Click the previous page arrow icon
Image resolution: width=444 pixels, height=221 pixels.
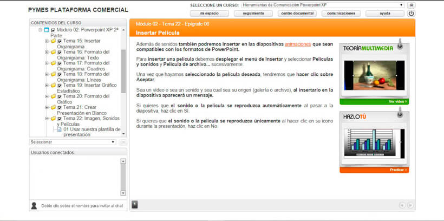pos(402,205)
